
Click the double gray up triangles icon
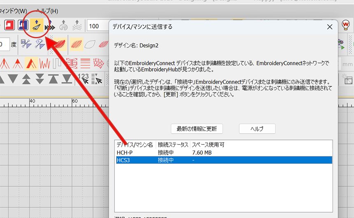click(x=26, y=79)
